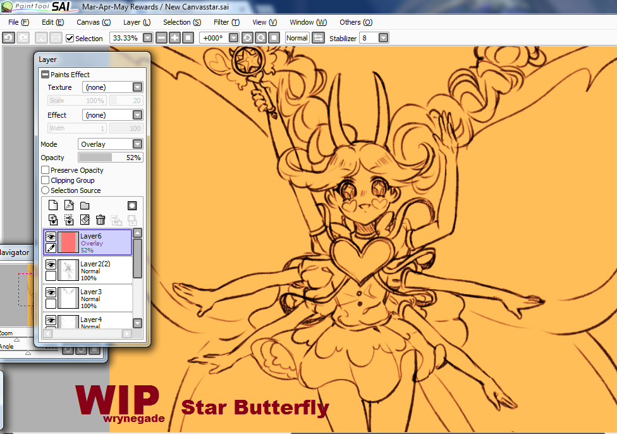Open the Stabilizer value dropdown

pos(383,38)
